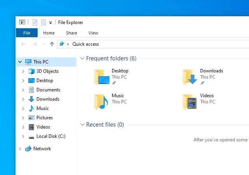Click the Local Disk (C:) drive icon
Screen dimensions: 249x175
pyautogui.click(x=31, y=136)
